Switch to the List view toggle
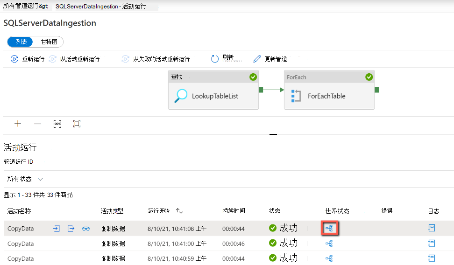Screen dimensions: 454x265 (20, 42)
